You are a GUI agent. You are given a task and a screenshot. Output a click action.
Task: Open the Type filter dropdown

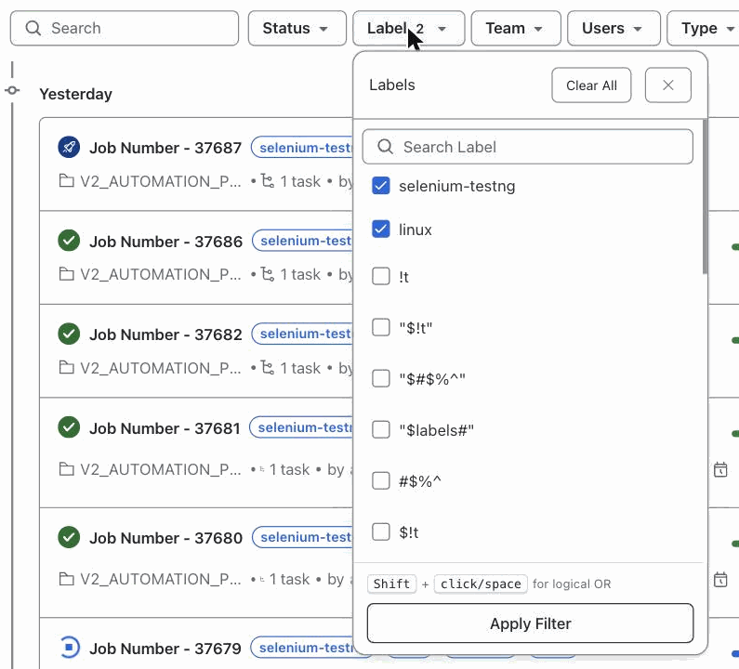703,28
